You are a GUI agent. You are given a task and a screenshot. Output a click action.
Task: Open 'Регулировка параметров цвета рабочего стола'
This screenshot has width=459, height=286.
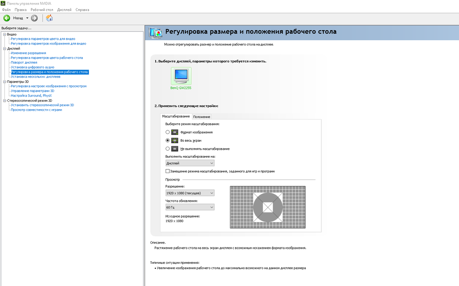click(47, 58)
